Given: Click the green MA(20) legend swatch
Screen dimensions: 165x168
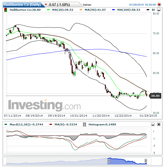Looking at the screenshot, I should click(48, 10).
